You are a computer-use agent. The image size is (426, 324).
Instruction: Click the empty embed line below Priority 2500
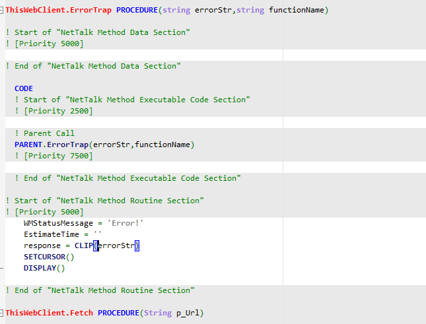[x=132, y=122]
